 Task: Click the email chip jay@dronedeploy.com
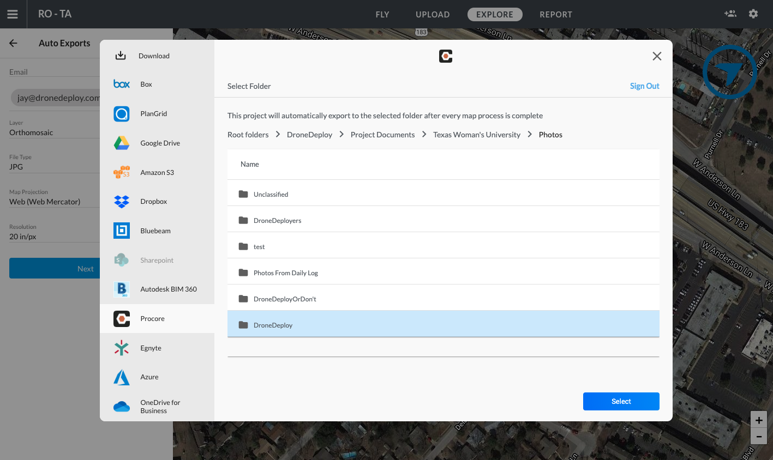(56, 98)
